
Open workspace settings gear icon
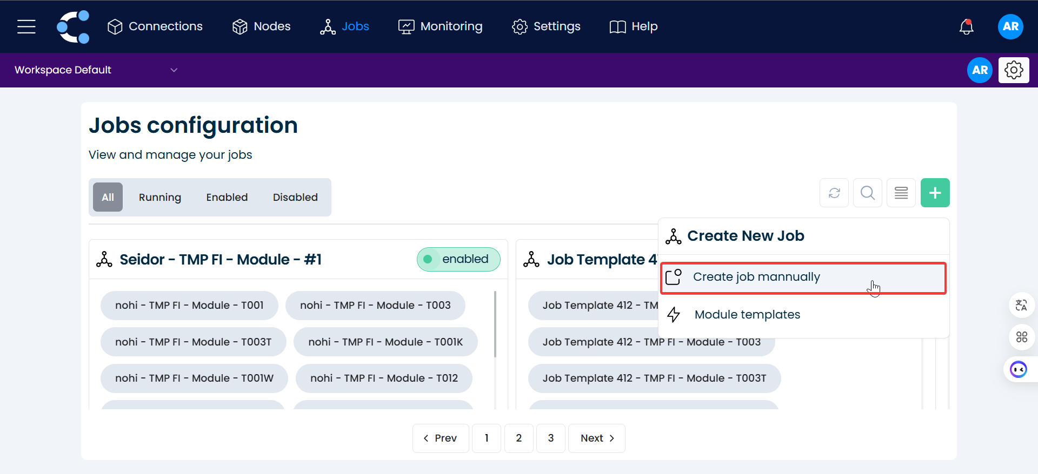coord(1014,70)
